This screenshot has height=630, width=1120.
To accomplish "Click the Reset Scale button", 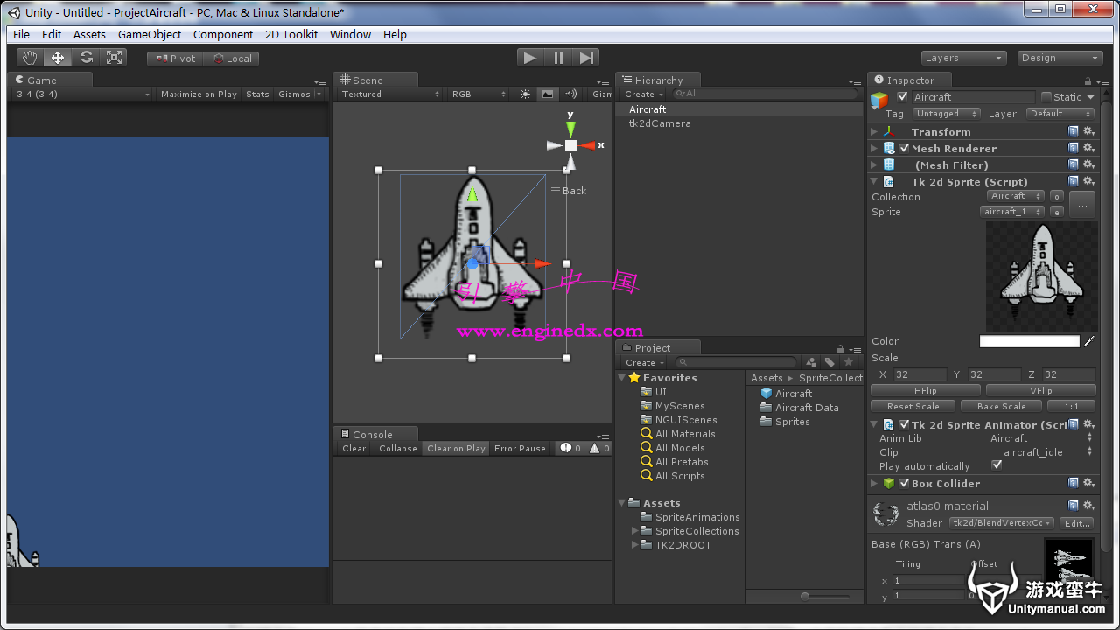I will click(x=913, y=406).
